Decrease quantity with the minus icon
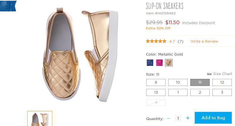 (169, 118)
